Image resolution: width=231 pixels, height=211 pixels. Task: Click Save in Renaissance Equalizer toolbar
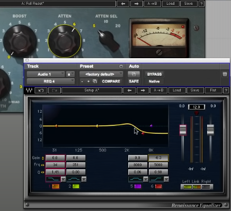pyautogui.click(x=195, y=90)
